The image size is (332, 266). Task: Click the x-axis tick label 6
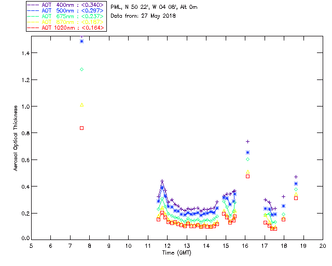point(51,246)
